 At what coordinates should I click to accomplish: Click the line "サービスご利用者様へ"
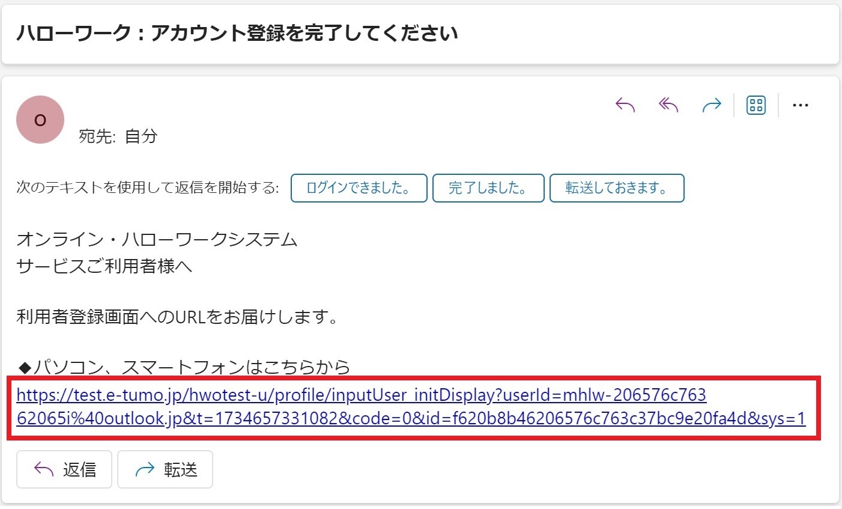point(104,266)
